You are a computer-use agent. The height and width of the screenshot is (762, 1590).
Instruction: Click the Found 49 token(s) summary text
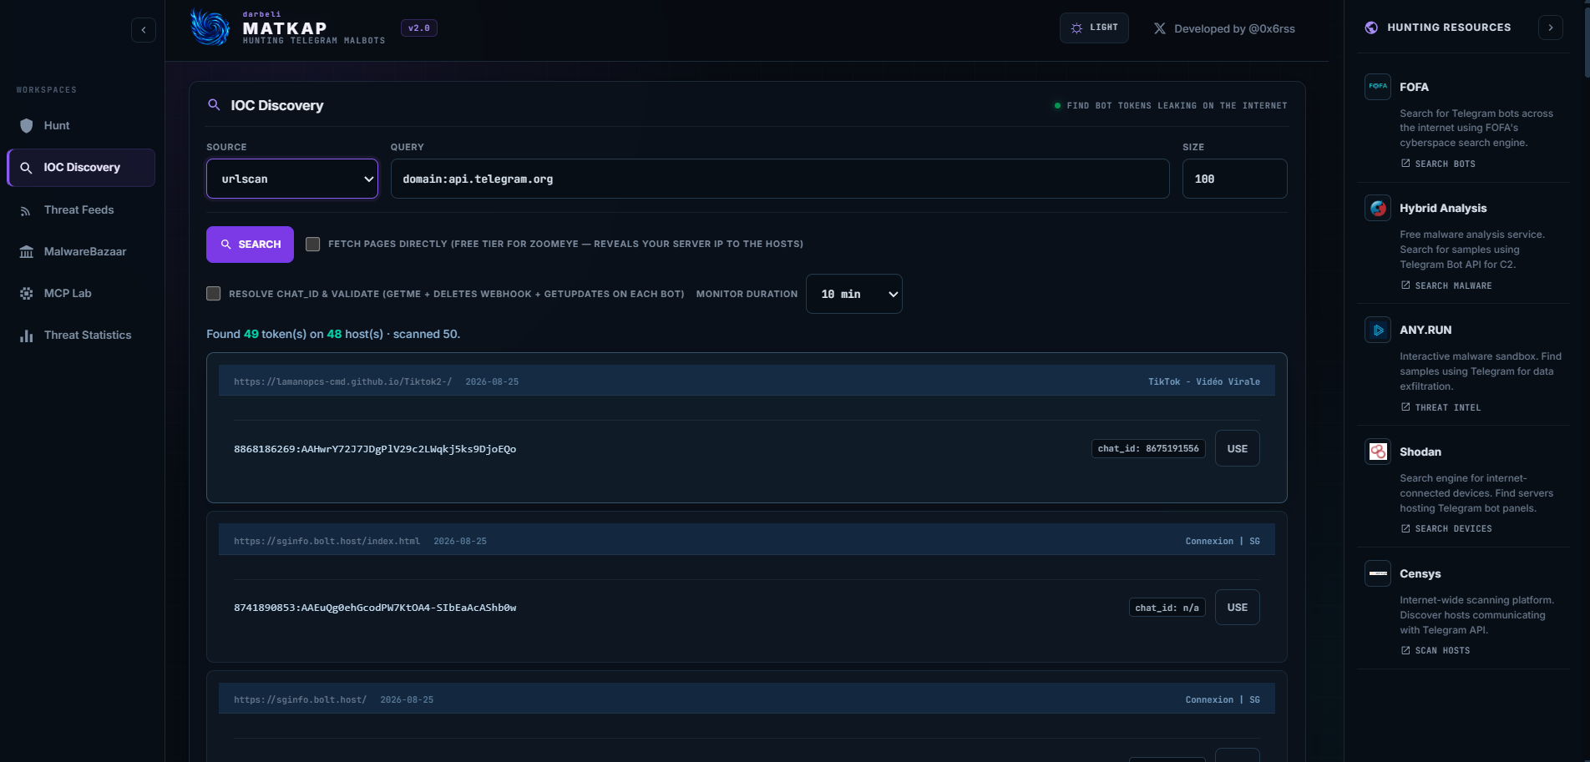pyautogui.click(x=333, y=335)
